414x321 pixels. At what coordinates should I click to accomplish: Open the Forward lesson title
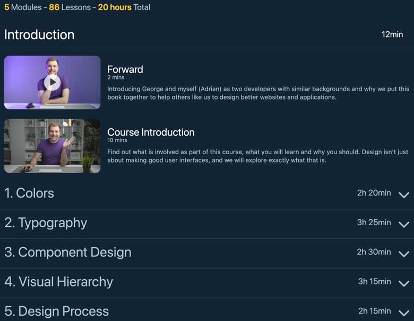125,69
